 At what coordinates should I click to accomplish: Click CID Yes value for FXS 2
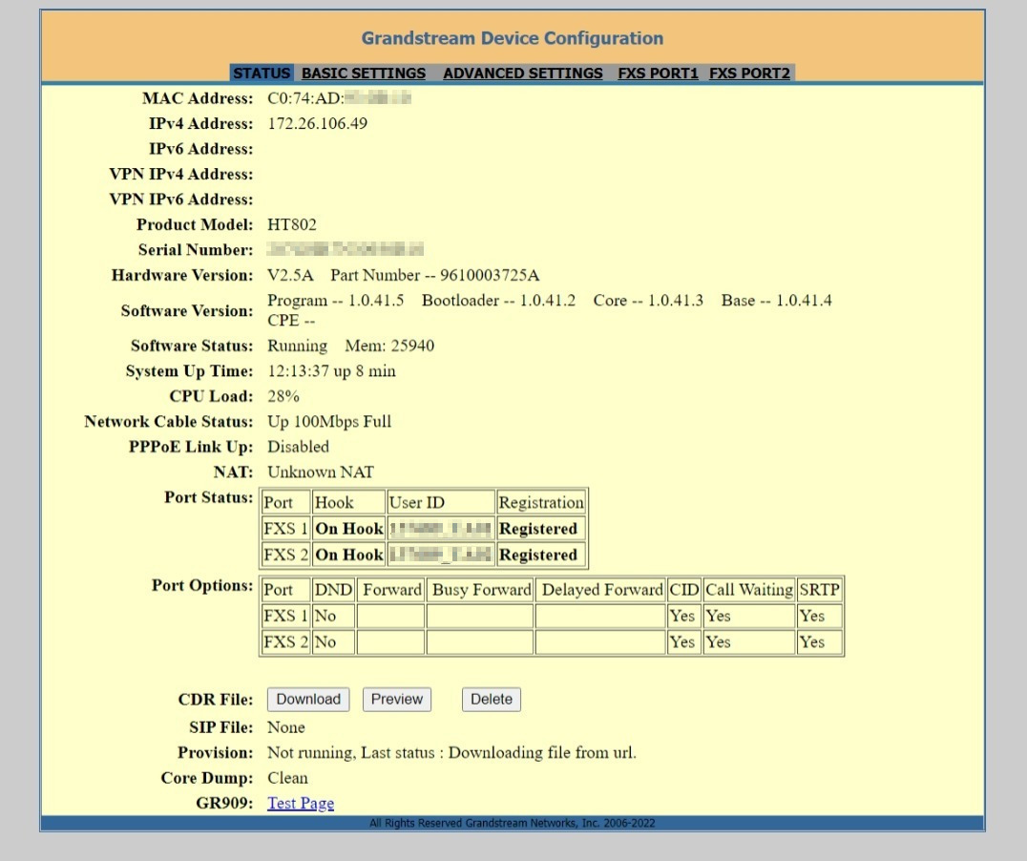(682, 642)
